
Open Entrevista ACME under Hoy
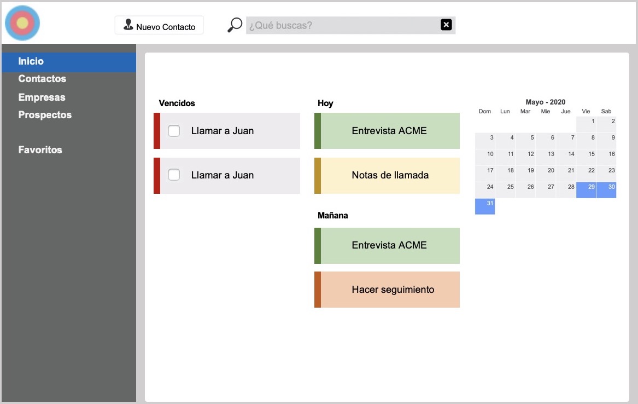pos(387,131)
